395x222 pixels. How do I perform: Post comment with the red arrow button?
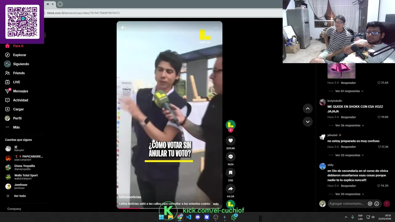pyautogui.click(x=387, y=204)
